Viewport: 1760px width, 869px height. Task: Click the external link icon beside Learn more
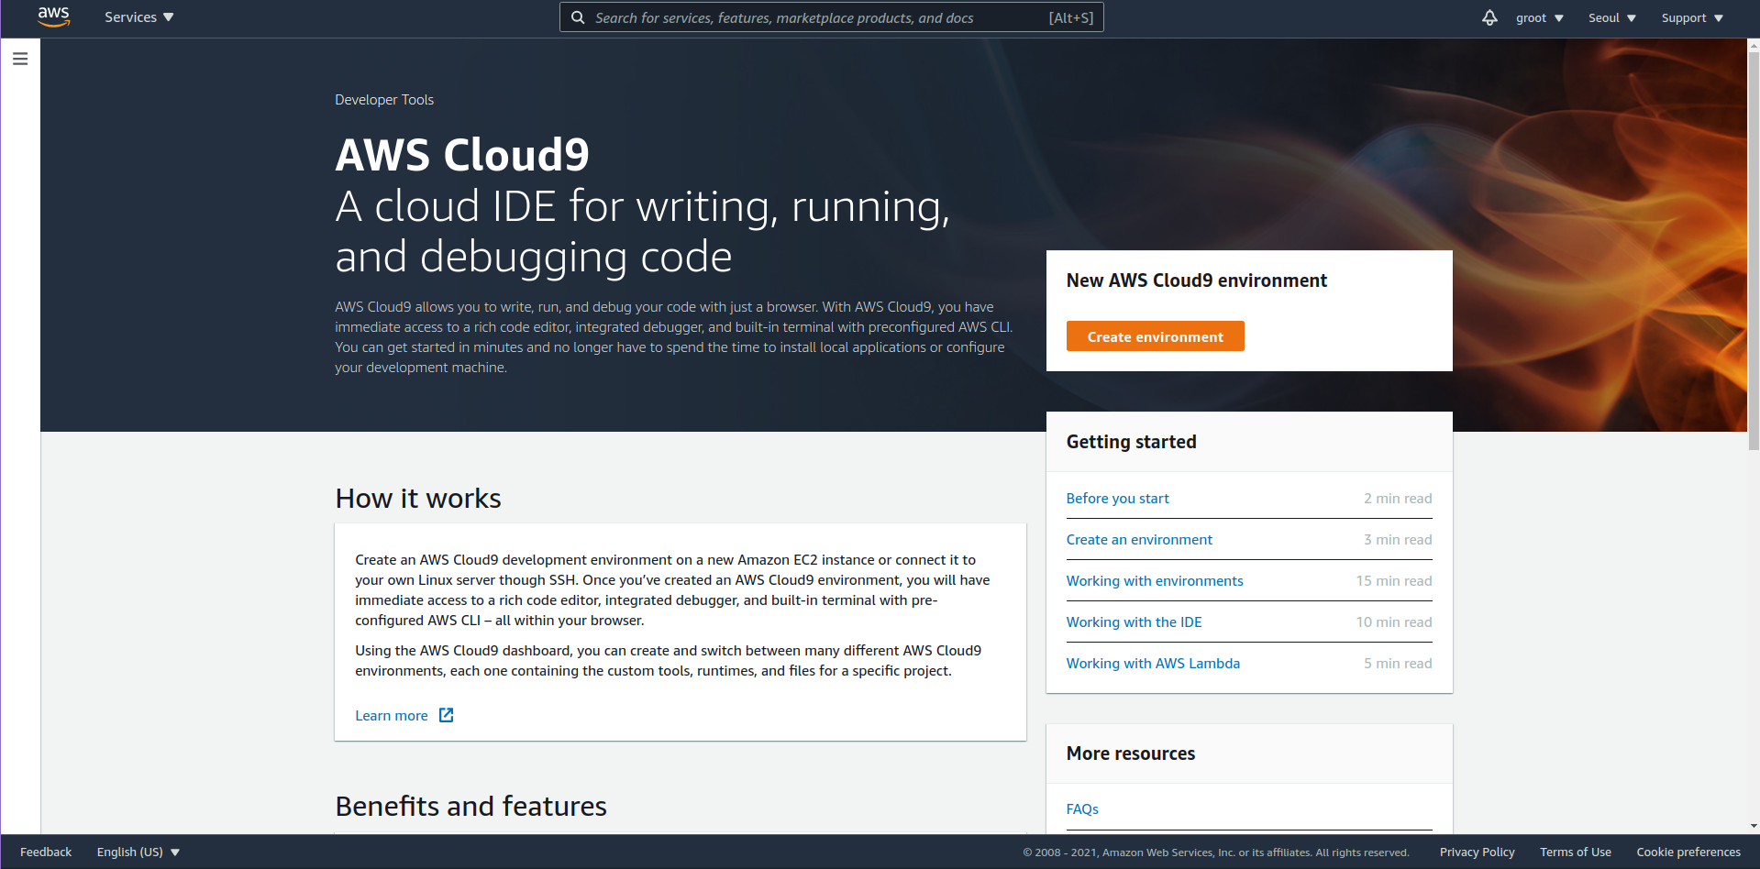tap(446, 715)
